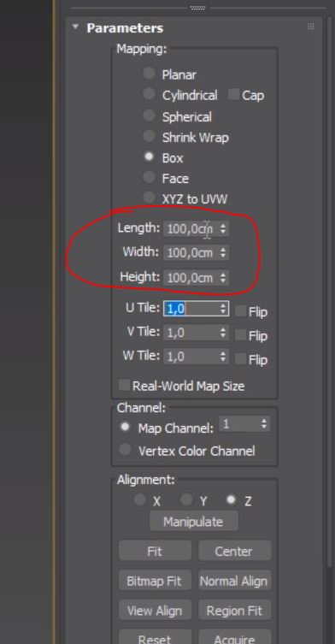This screenshot has height=644, width=335.
Task: Select Box mapping option
Action: [148, 157]
